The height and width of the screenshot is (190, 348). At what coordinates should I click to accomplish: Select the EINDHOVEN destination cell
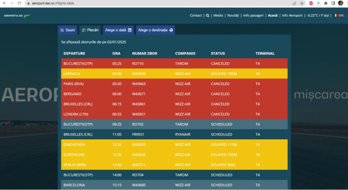pyautogui.click(x=74, y=145)
